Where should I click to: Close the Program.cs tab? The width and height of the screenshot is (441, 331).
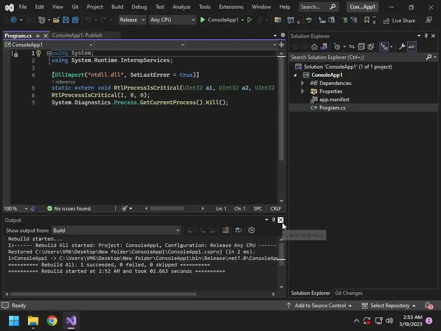tap(46, 35)
